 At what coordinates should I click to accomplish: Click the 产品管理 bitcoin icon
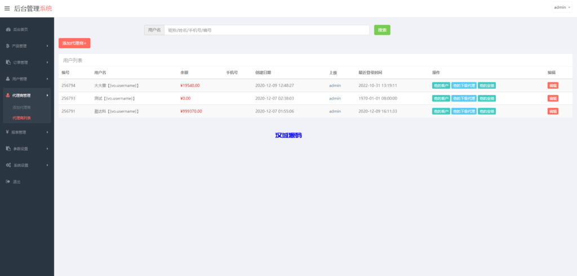(x=8, y=46)
